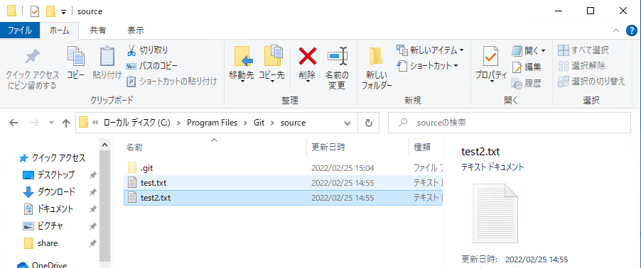
Task: Open New Item (新しいアイテム) dropdown
Action: (x=431, y=50)
